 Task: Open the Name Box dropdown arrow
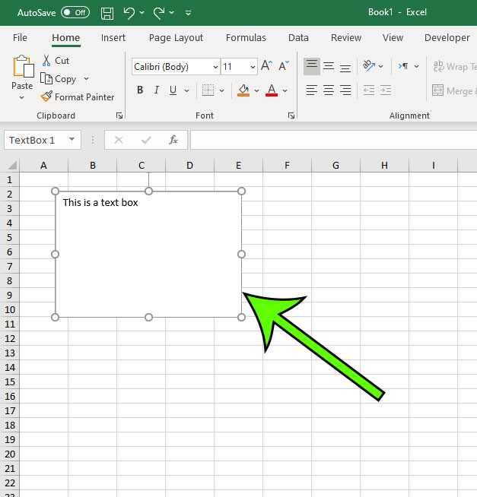pos(72,140)
